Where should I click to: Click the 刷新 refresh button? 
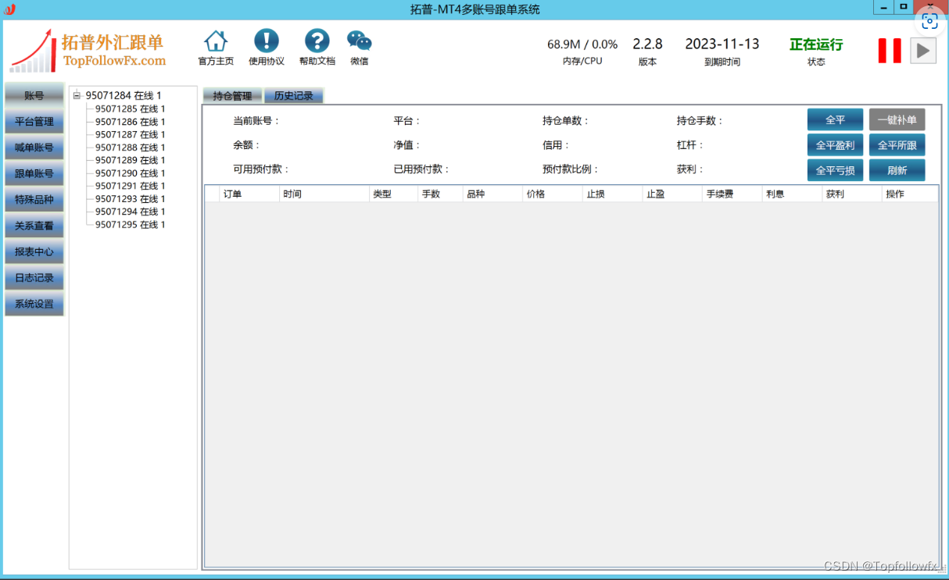click(897, 170)
